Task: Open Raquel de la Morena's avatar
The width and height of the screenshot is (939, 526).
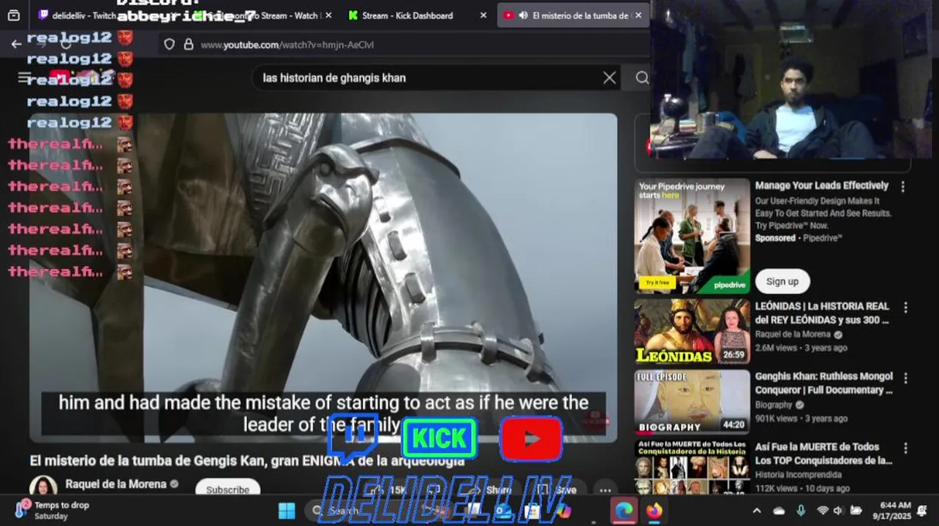Action: point(43,487)
